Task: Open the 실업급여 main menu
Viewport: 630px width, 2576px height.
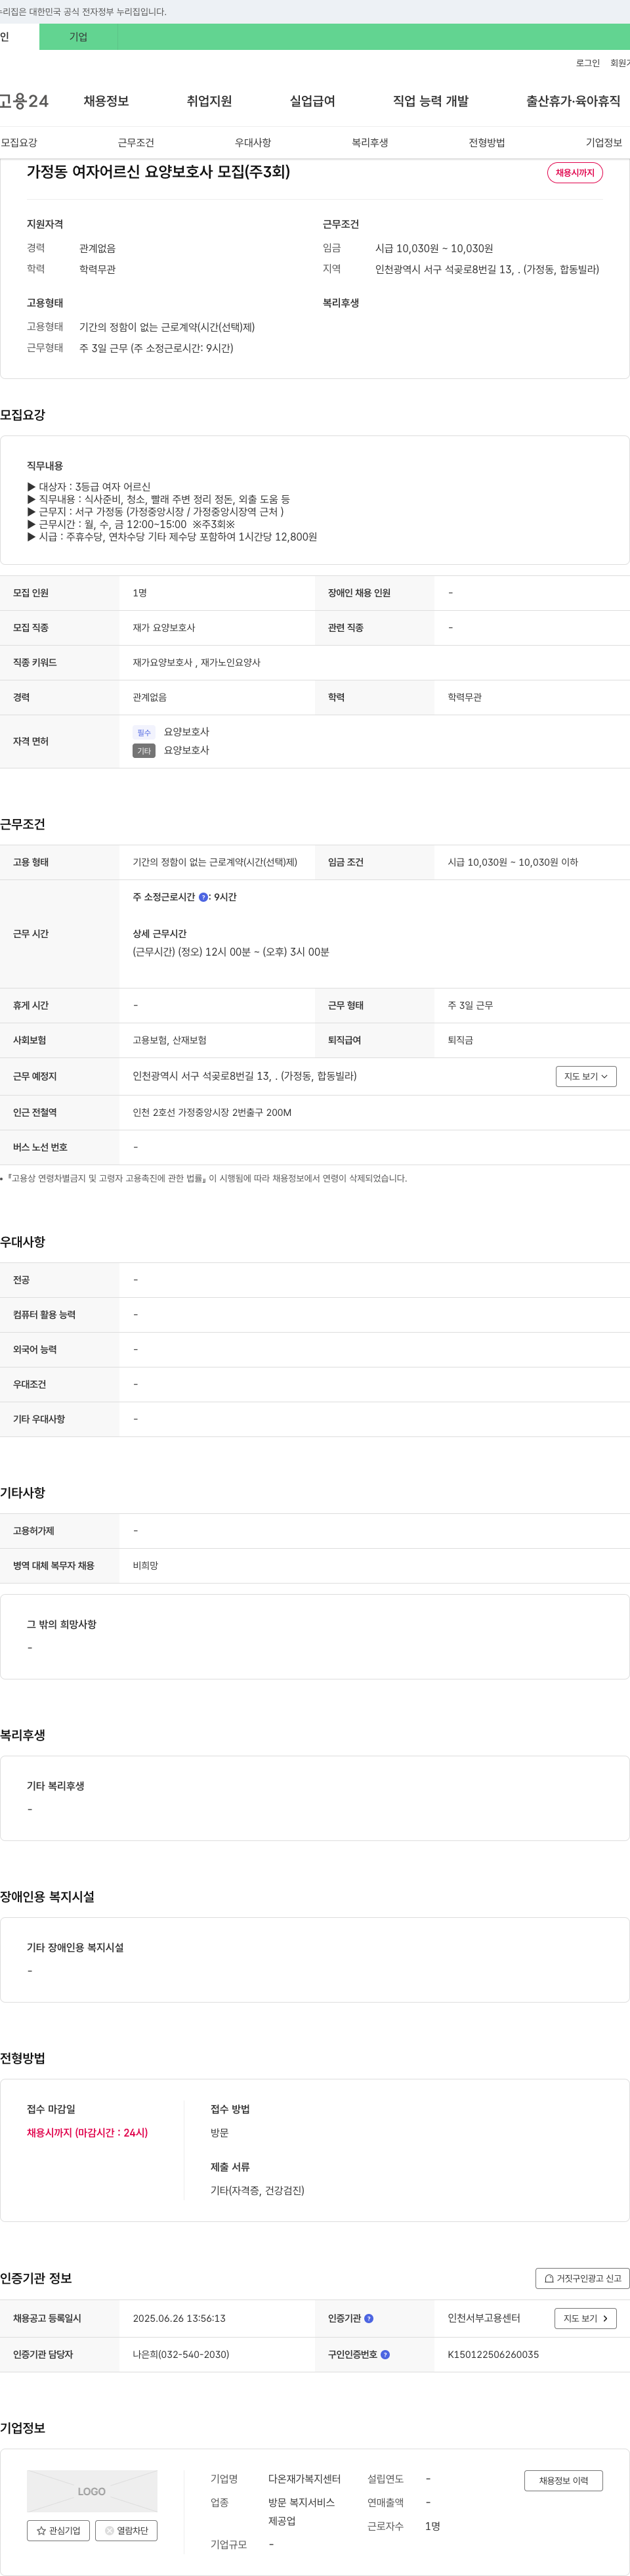Action: coord(312,101)
